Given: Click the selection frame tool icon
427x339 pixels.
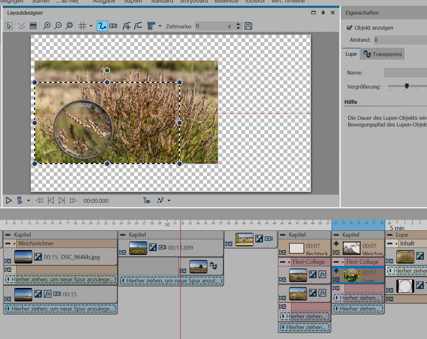Looking at the screenshot, I should 9,26.
